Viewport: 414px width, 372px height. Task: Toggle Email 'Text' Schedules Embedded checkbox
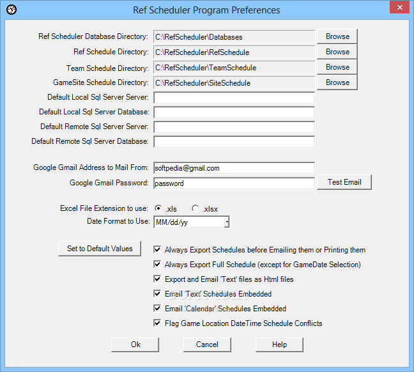coord(157,293)
